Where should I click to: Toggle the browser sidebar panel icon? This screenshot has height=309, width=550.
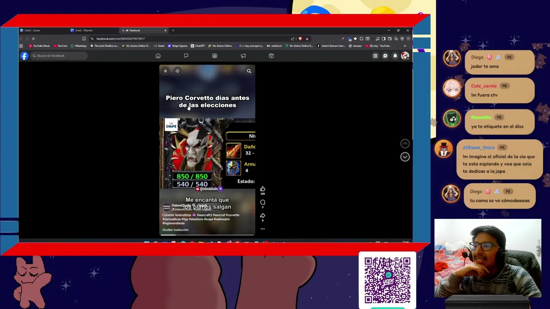coord(383,39)
